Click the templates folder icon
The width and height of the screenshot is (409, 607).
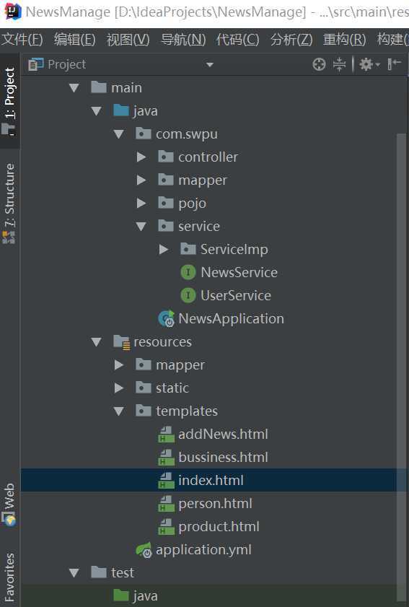click(143, 411)
